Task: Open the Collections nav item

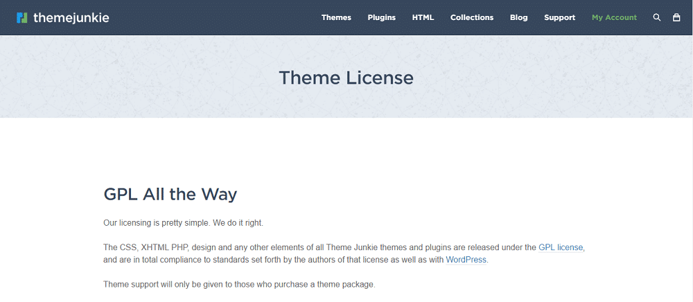Action: [x=472, y=17]
